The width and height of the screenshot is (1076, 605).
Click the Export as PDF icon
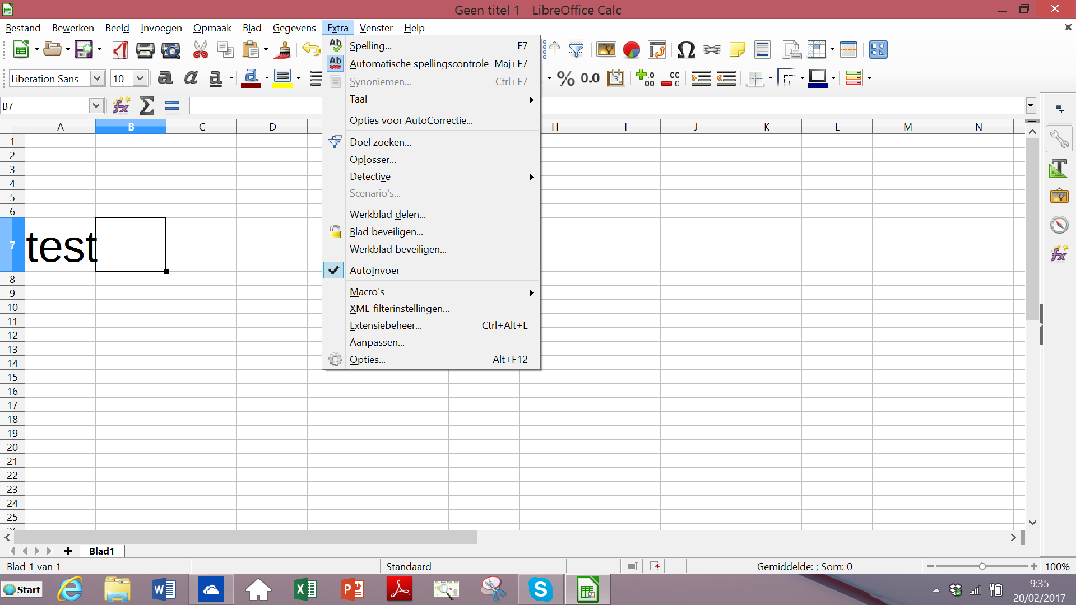120,50
